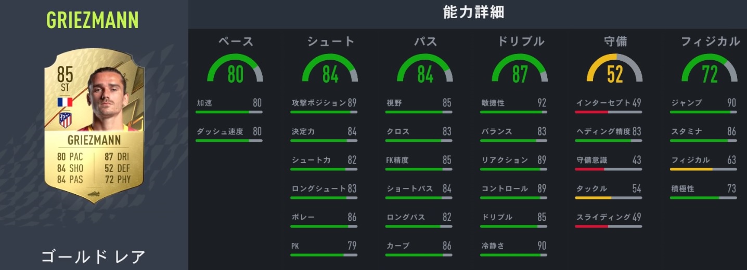Click the boot icon at card bottom
Viewport: 747px width, 270px height.
click(94, 194)
